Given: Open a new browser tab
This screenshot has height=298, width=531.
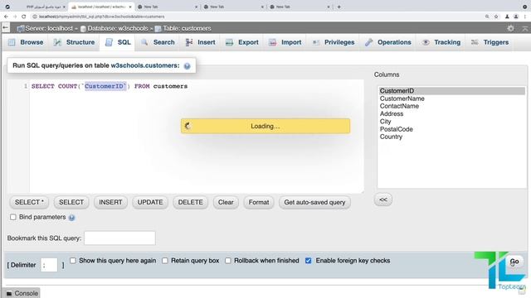Looking at the screenshot, I should (x=339, y=7).
